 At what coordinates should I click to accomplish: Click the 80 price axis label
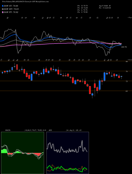(126, 62)
